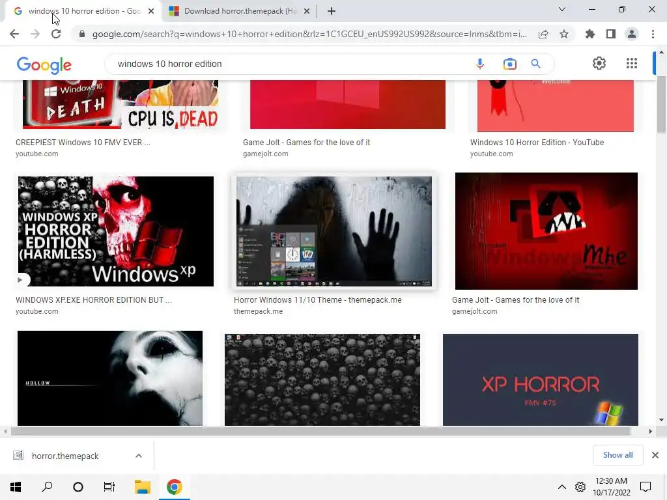The width and height of the screenshot is (667, 500).
Task: Expand the horror.themepack download options chevron
Action: 139,456
